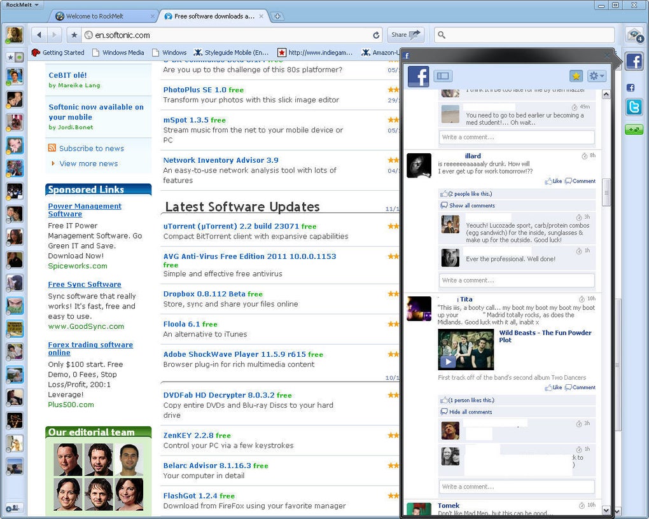Expand 'Show all comments' on illard post
This screenshot has width=649, height=519.
click(x=472, y=205)
